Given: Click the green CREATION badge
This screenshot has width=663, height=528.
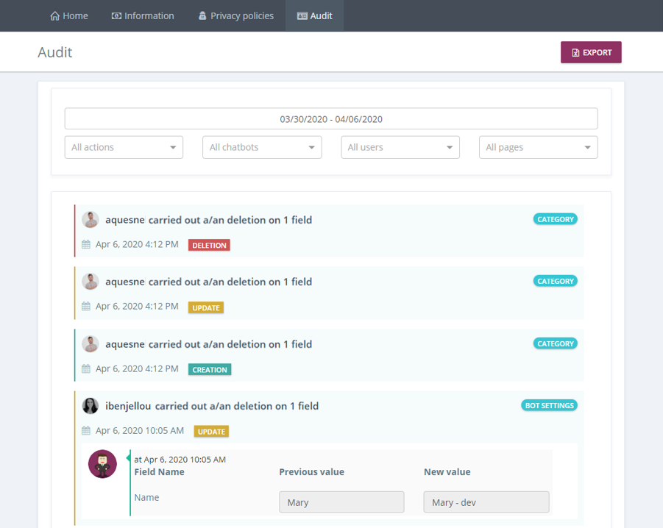Looking at the screenshot, I should (x=210, y=370).
